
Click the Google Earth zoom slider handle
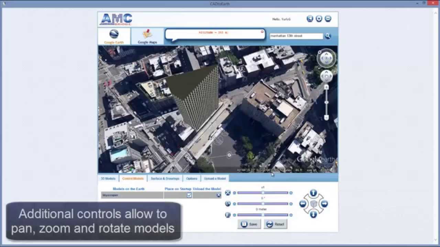[327, 102]
